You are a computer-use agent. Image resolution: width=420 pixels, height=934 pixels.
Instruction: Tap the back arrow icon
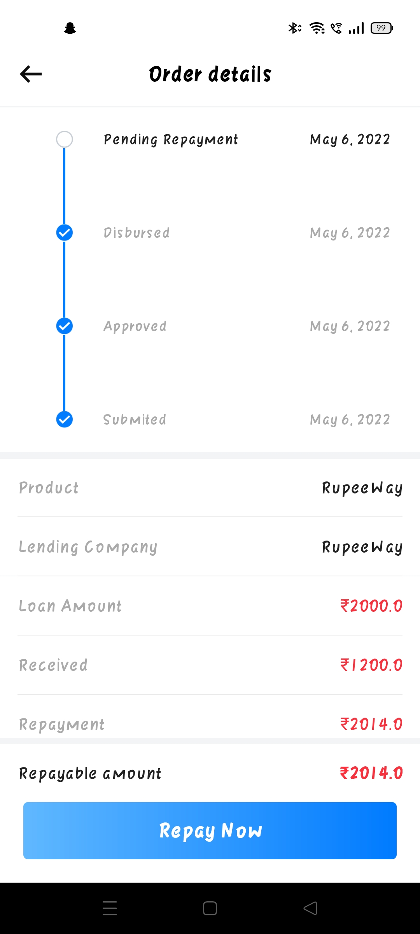click(31, 74)
